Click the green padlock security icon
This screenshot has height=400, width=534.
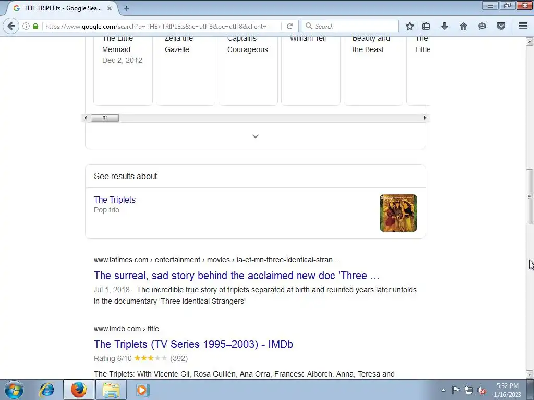tap(35, 26)
